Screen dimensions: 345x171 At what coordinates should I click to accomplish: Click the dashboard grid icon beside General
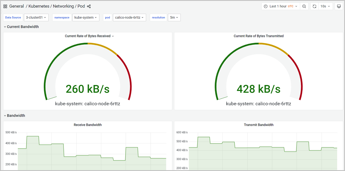point(5,6)
